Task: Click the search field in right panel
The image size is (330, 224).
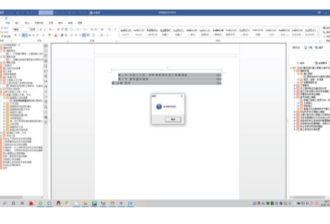Action: click(311, 54)
